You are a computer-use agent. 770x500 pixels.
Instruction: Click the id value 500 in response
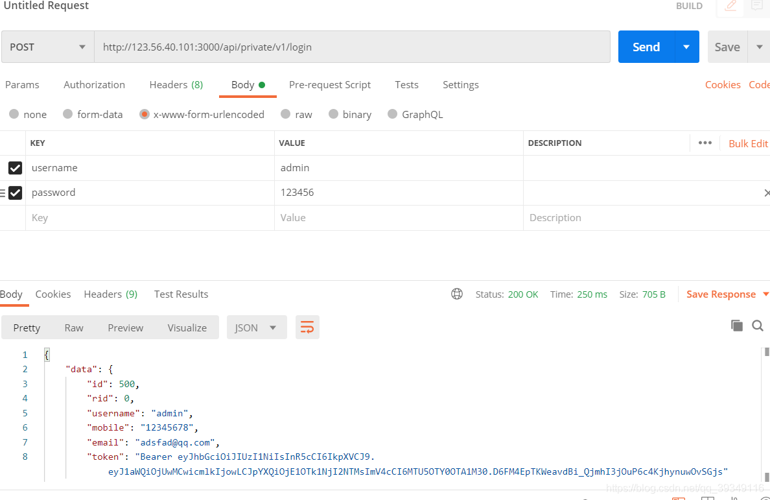[126, 384]
